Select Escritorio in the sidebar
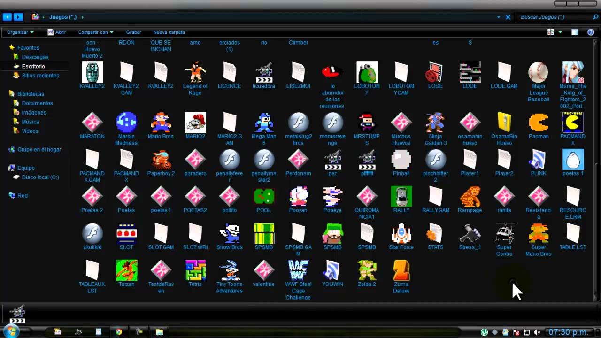The image size is (601, 338). 33,66
